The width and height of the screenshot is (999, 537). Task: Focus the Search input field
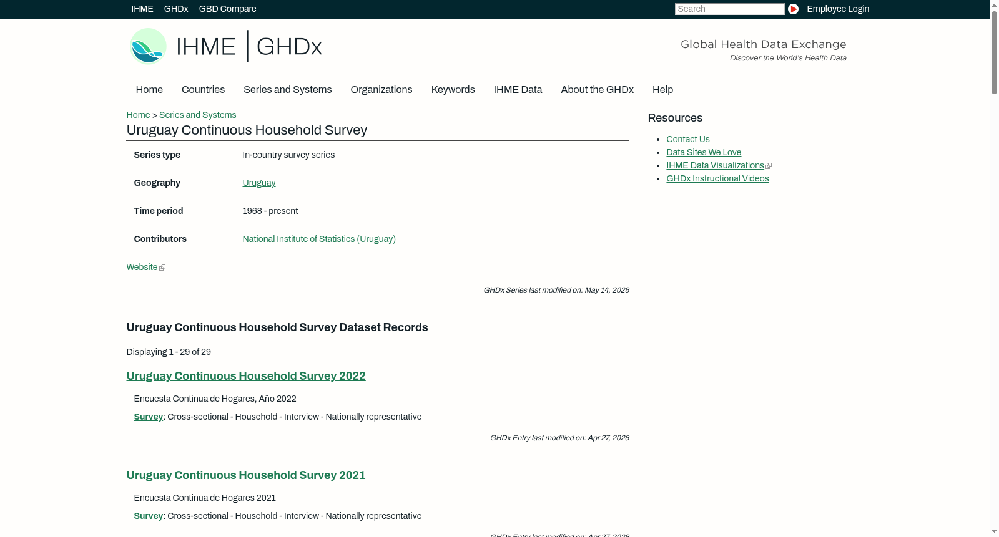click(x=729, y=9)
